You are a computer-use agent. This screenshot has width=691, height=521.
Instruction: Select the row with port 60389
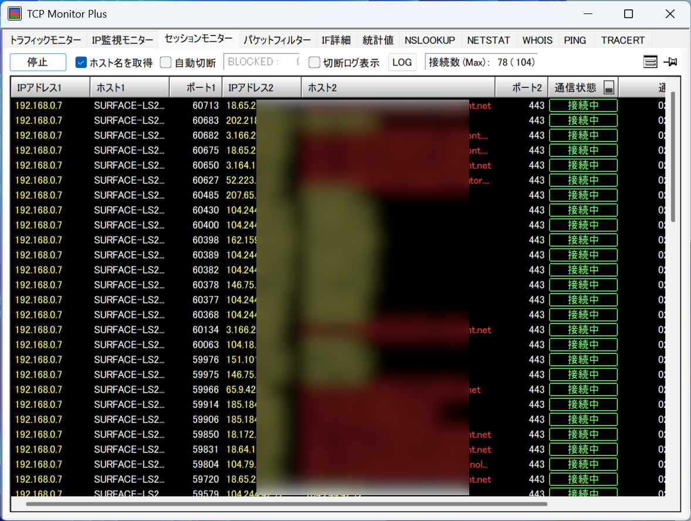pos(338,256)
